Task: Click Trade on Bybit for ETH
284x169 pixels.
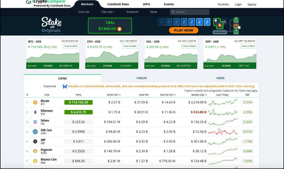Action: tap(130, 46)
